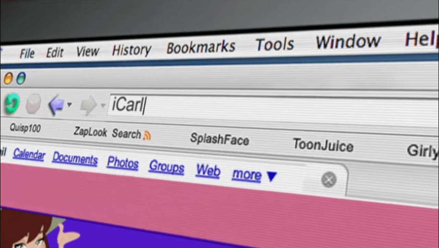This screenshot has height=248, width=439.
Task: Click the gray forward arrow
Action: (x=89, y=105)
